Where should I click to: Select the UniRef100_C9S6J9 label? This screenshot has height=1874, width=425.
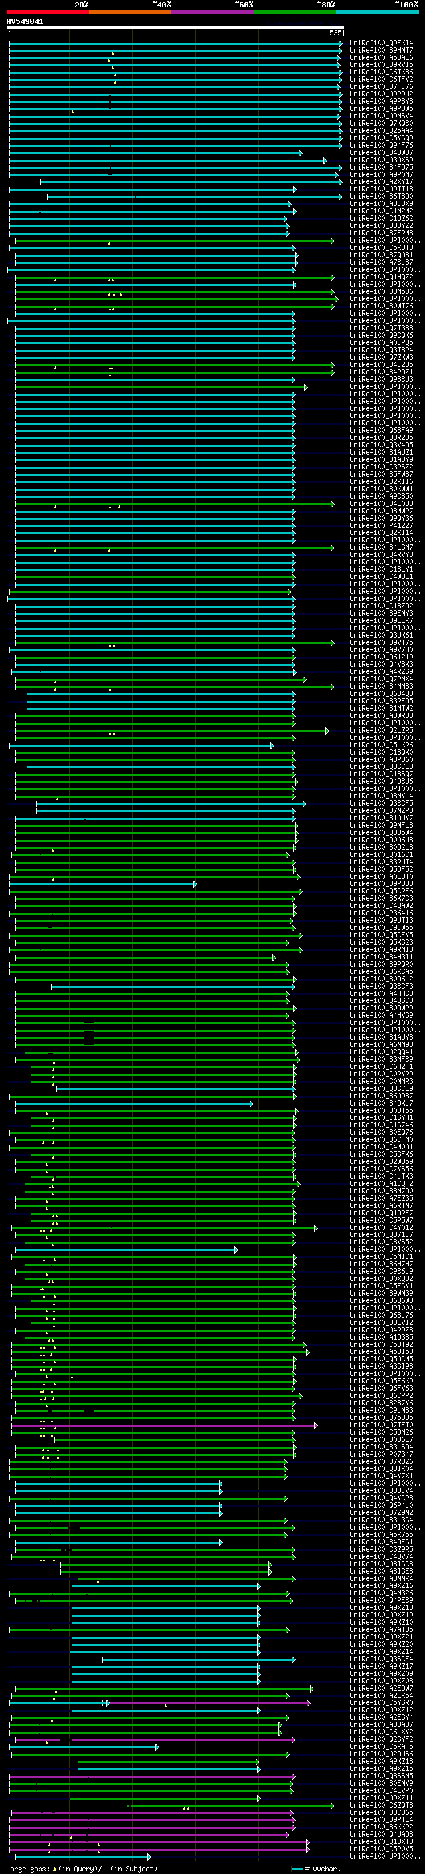click(381, 1271)
